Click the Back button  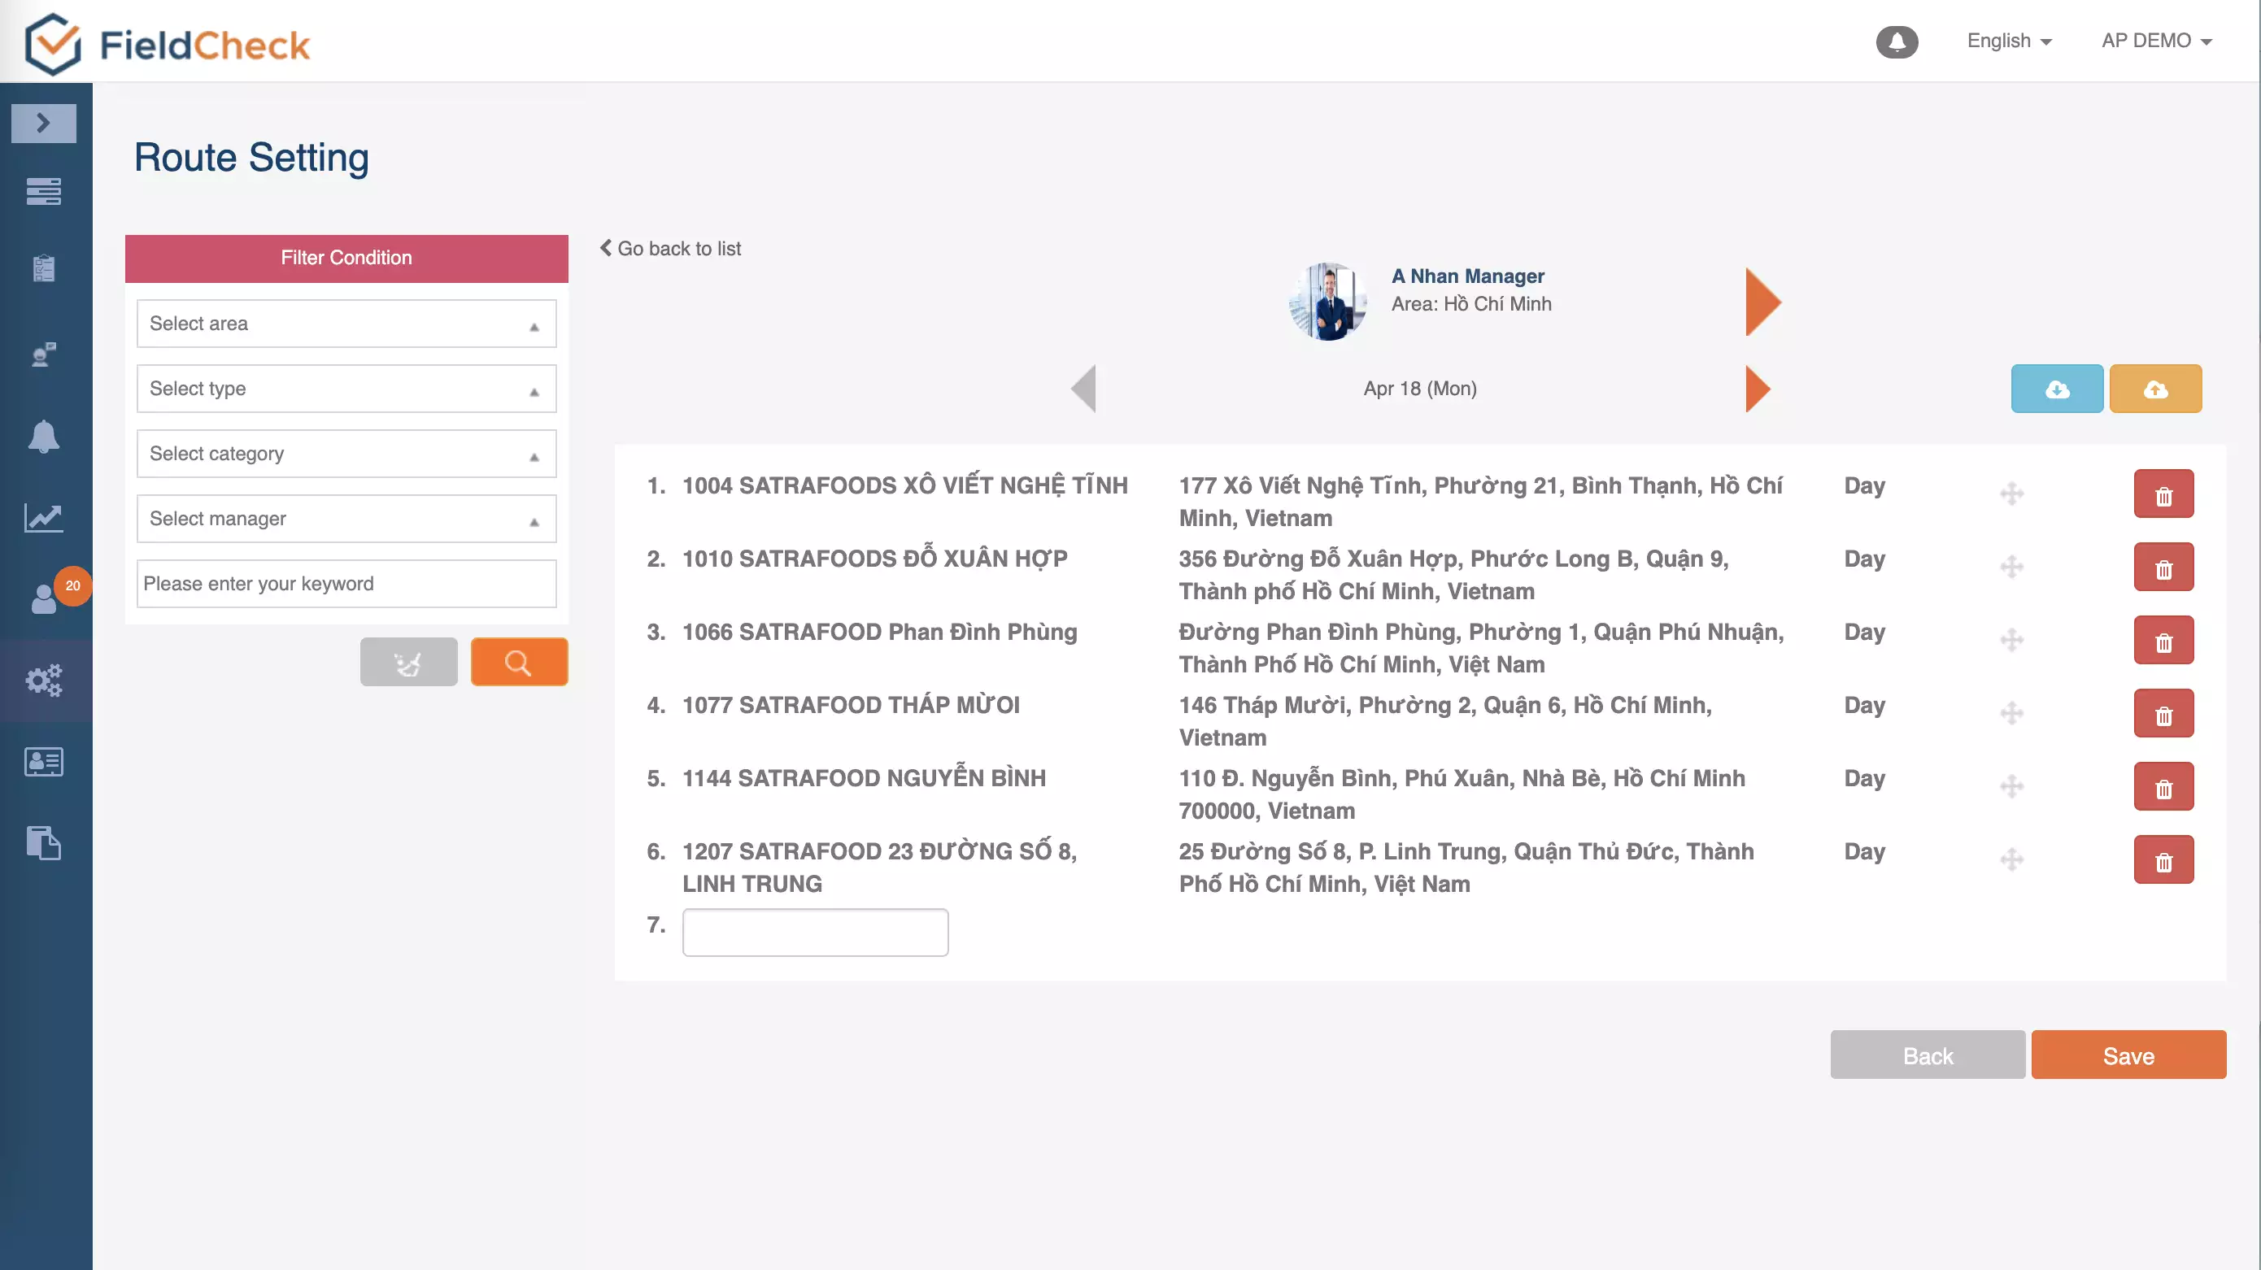coord(1927,1055)
